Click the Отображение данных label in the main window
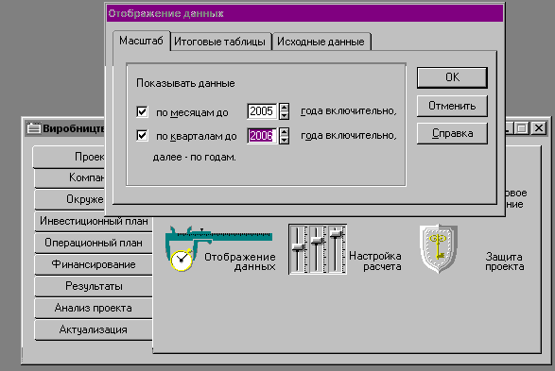Image resolution: width=555 pixels, height=371 pixels. (240, 261)
